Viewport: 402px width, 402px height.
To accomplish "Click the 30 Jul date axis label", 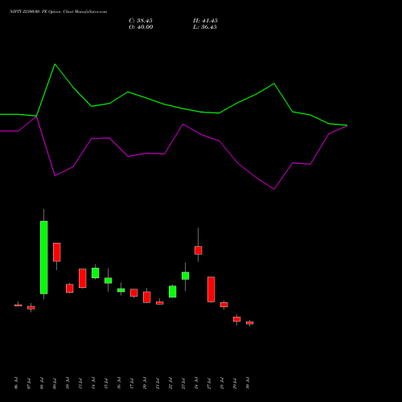I will 248,384.
